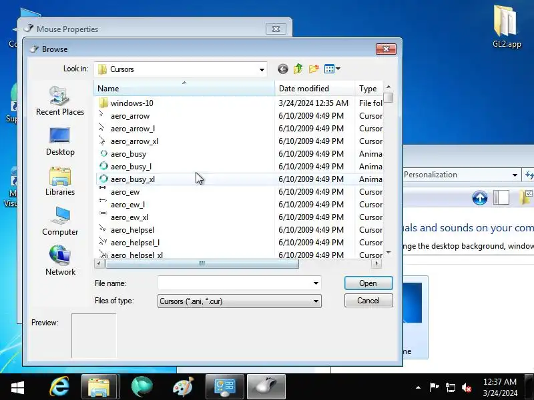Show hidden system tray icons
The height and width of the screenshot is (400, 534).
(x=419, y=387)
